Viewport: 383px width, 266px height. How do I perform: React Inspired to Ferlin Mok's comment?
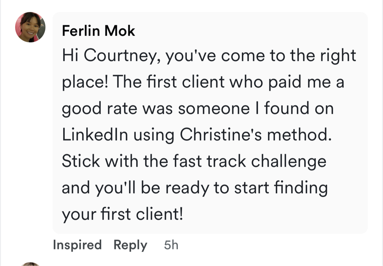coord(77,245)
